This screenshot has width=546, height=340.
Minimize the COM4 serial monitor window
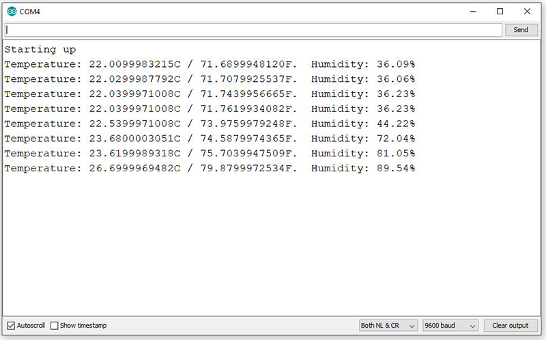point(472,12)
